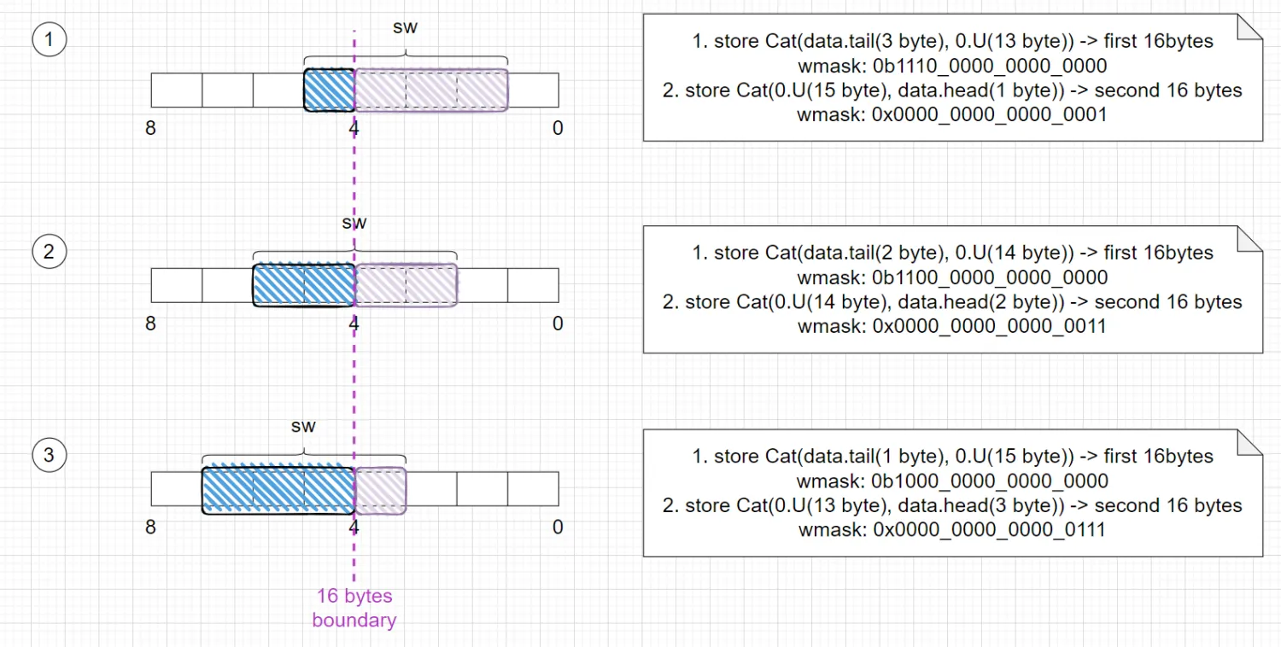Click the circled number 2 label

tap(49, 251)
